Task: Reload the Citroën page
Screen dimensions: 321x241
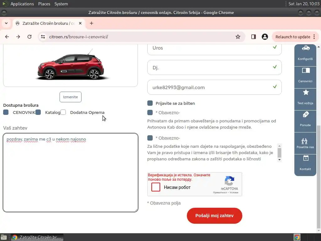Action: coord(29,37)
